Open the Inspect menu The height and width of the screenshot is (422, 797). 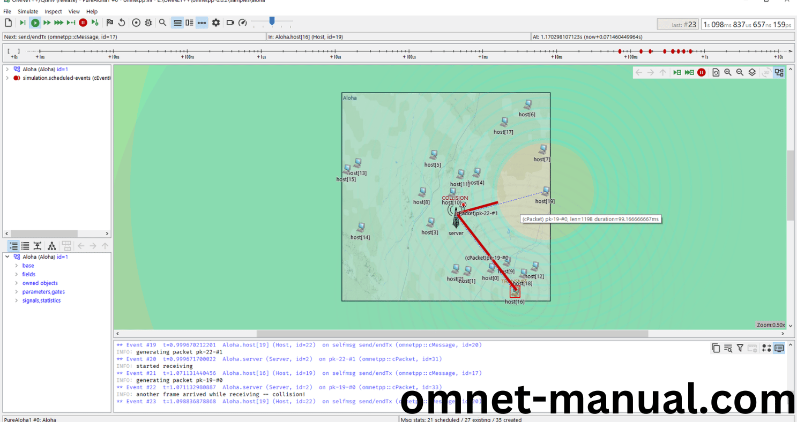tap(53, 11)
